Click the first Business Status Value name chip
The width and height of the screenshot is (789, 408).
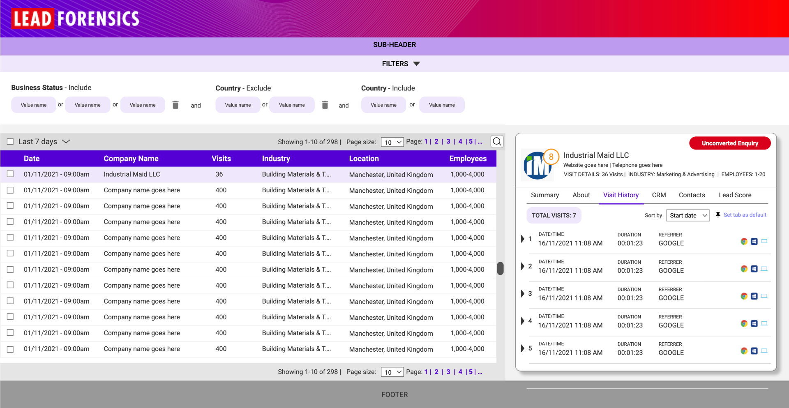tap(34, 105)
